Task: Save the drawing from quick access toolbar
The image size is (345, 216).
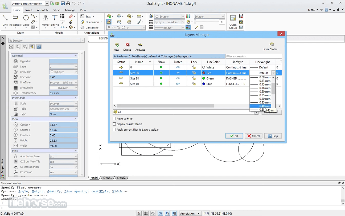Action: pos(63,3)
